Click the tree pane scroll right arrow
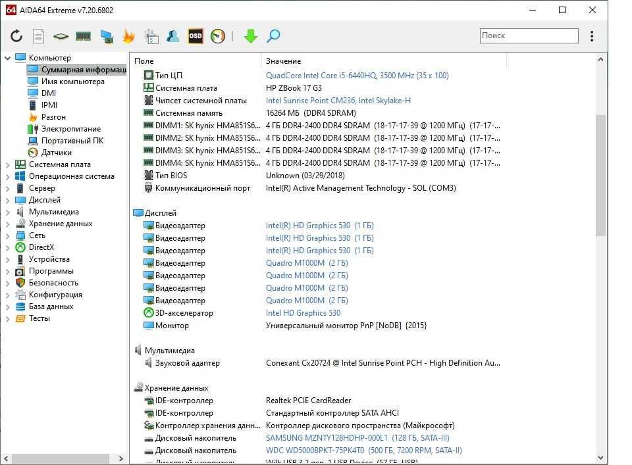 (x=121, y=458)
